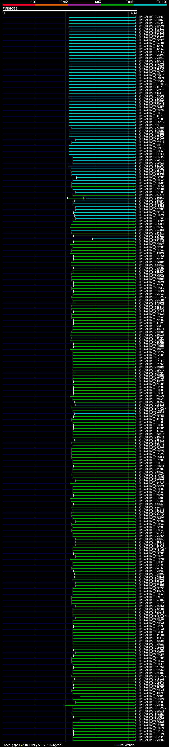Select the AV539563 query label
Viewport: 169px width, 747px height.
coord(10,8)
